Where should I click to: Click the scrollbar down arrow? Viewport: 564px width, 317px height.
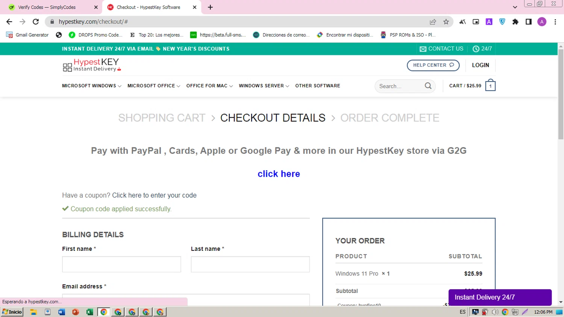(561, 302)
